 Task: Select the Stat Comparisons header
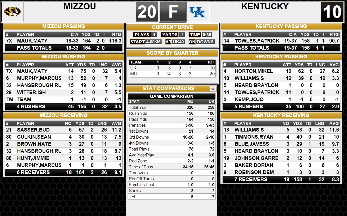pyautogui.click(x=168, y=89)
